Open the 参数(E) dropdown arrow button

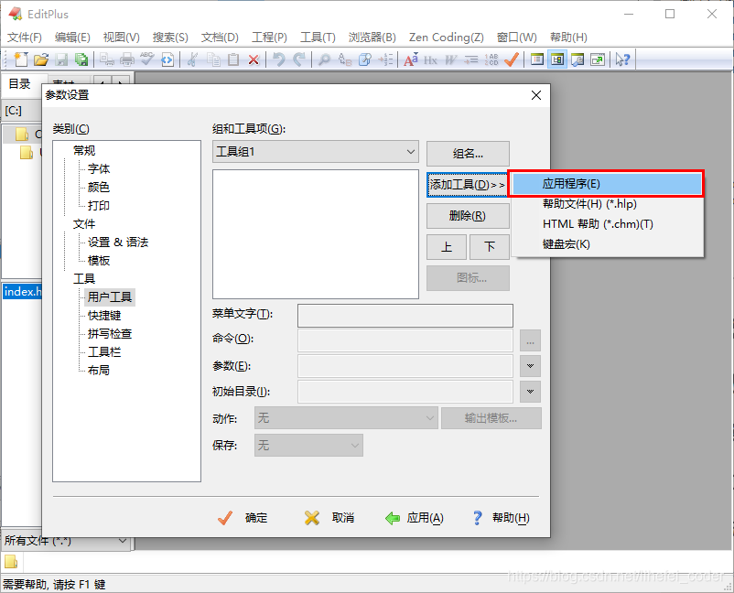(x=530, y=366)
